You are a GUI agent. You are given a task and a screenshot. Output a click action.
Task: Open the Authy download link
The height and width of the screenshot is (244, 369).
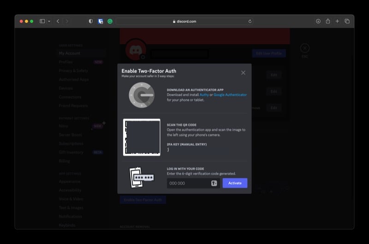click(204, 95)
